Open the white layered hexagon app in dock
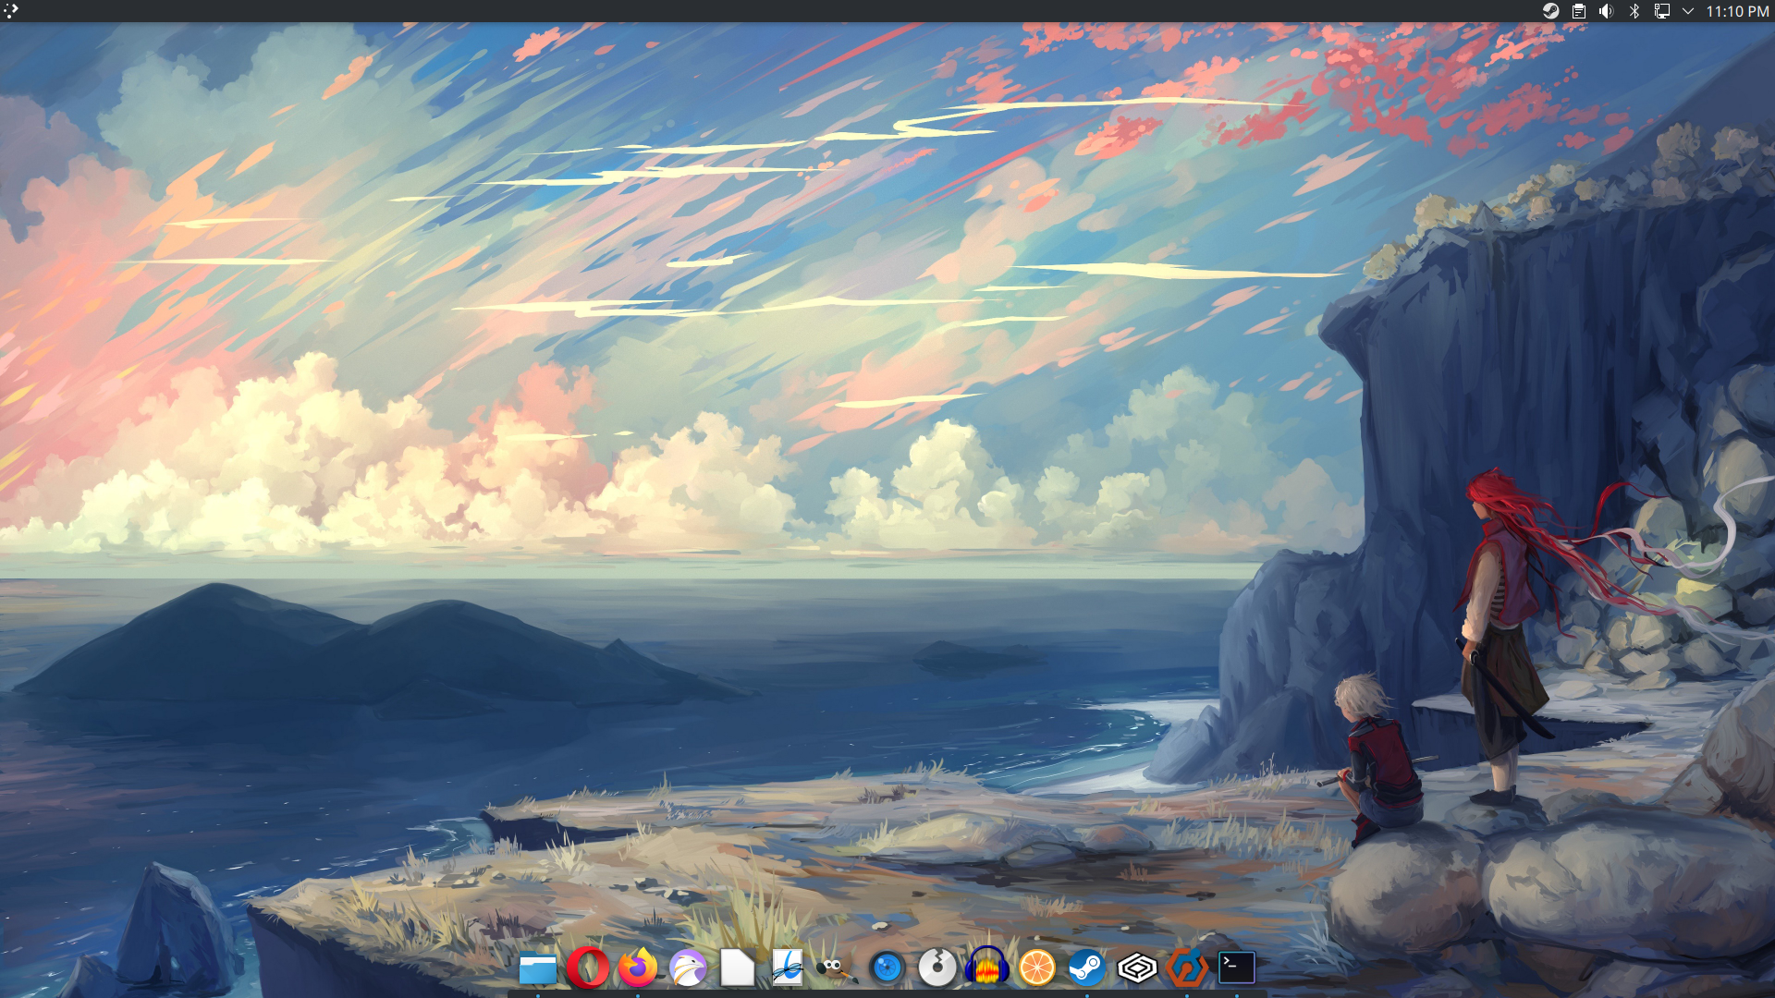This screenshot has width=1775, height=998. 1137,968
